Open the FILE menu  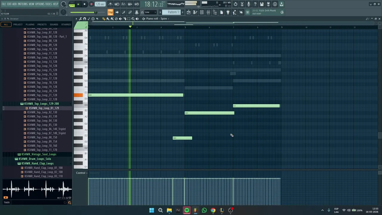click(x=4, y=4)
